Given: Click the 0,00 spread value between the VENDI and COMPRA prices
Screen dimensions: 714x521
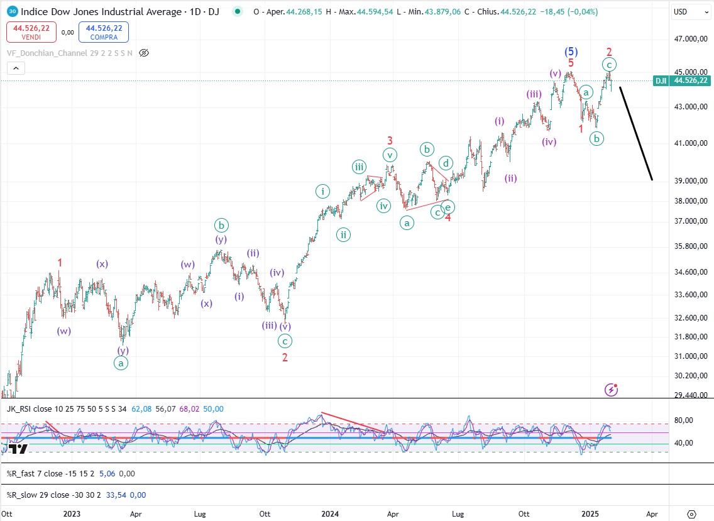Looking at the screenshot, I should [x=67, y=32].
